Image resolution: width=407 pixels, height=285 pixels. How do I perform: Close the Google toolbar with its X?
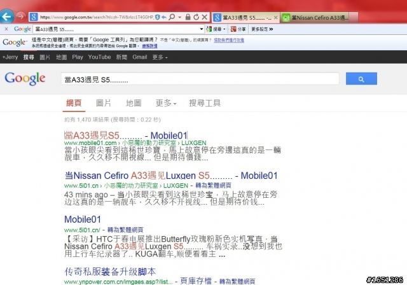[x=6, y=29]
